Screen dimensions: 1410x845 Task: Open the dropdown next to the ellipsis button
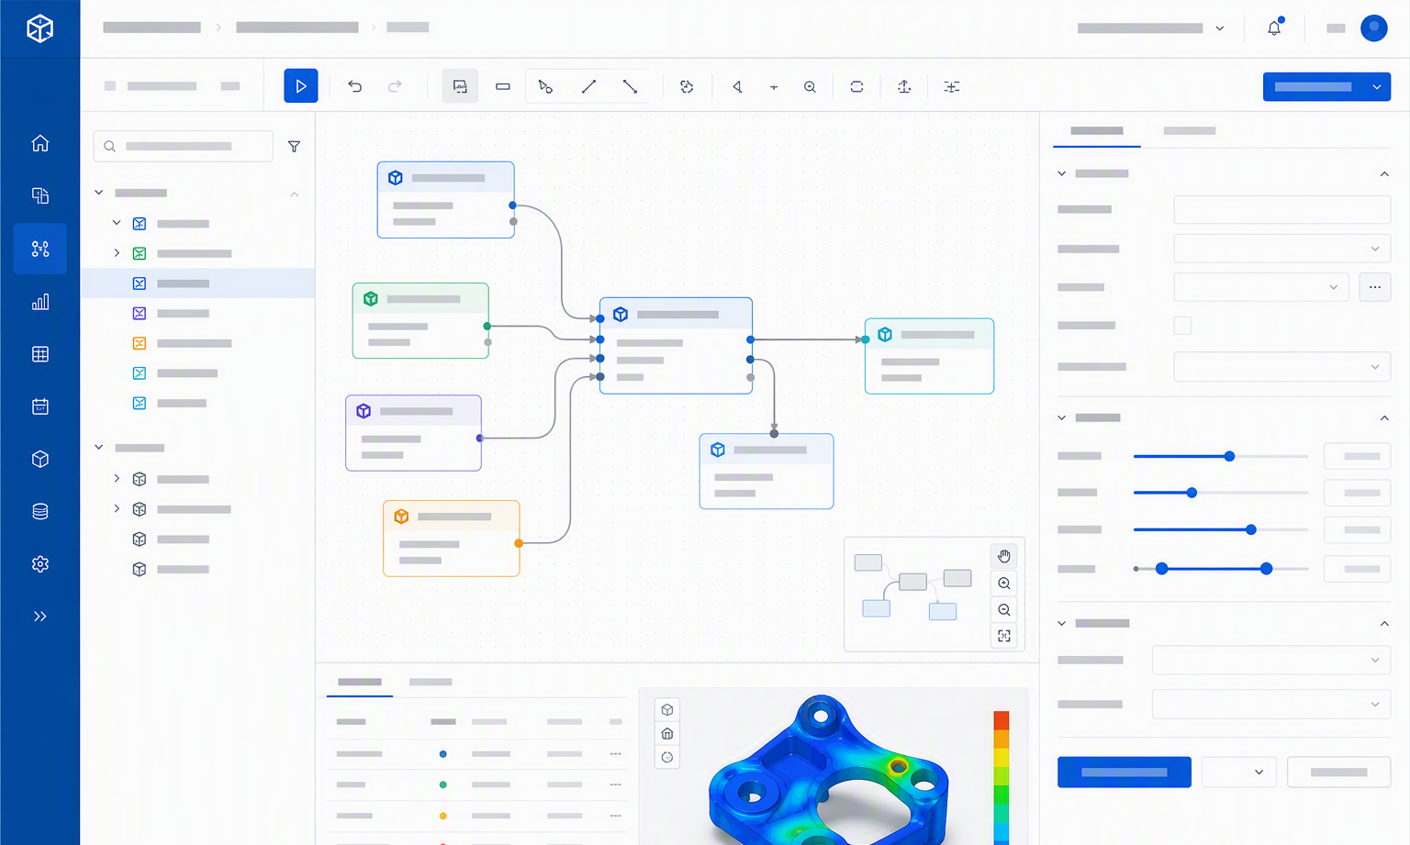tap(1261, 287)
